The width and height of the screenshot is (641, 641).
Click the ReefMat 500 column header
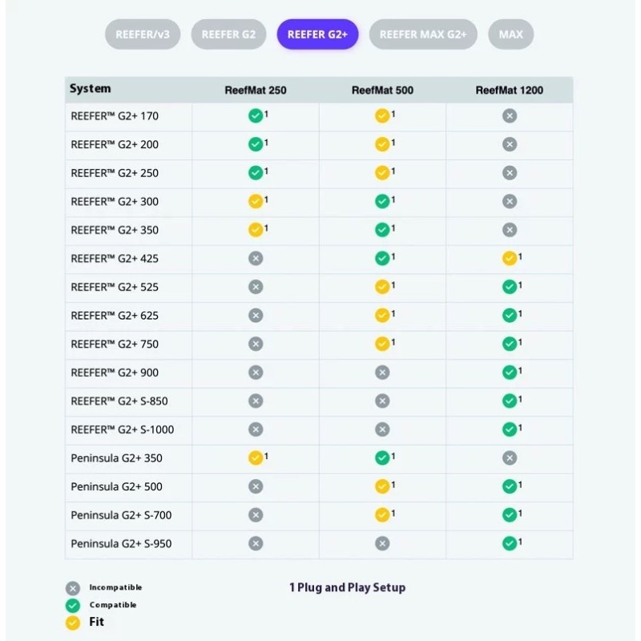coord(382,91)
